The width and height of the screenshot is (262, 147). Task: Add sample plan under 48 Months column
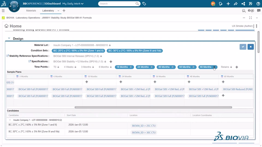(189, 82)
